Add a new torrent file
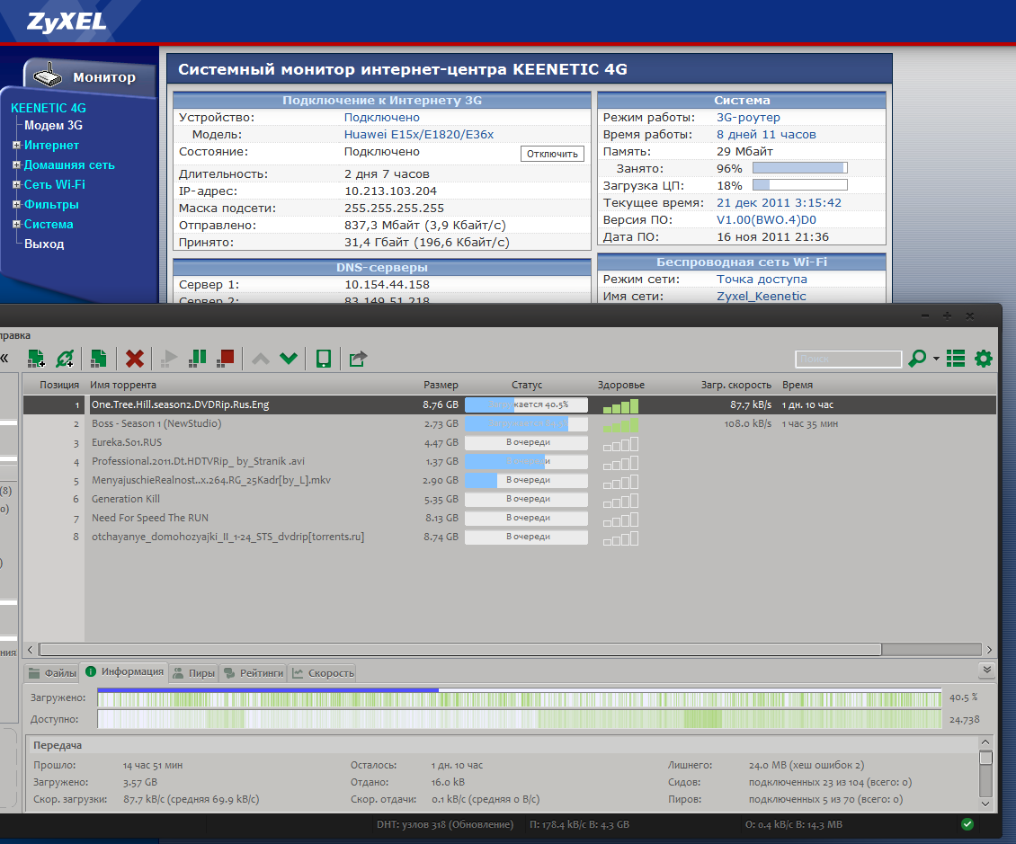Screen dimensions: 1016x844 tap(36, 359)
